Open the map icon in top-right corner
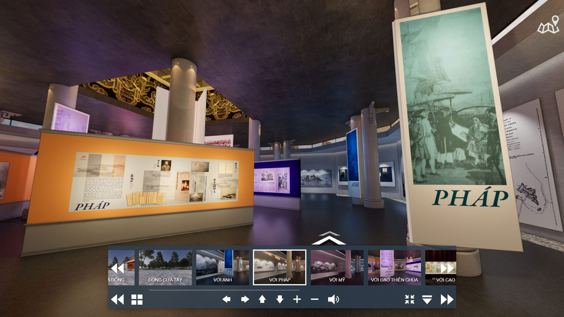The image size is (564, 317). pos(548,25)
